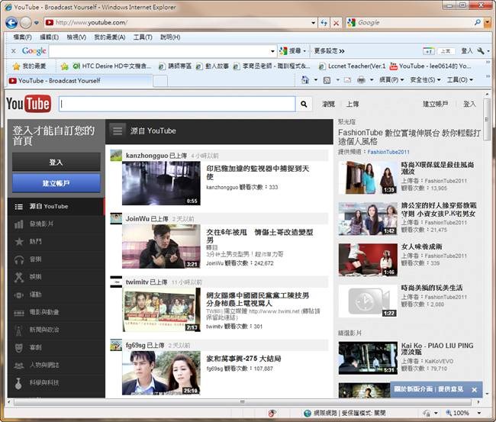Open the 說明(H) menu
This screenshot has width=496, height=422.
[x=170, y=37]
